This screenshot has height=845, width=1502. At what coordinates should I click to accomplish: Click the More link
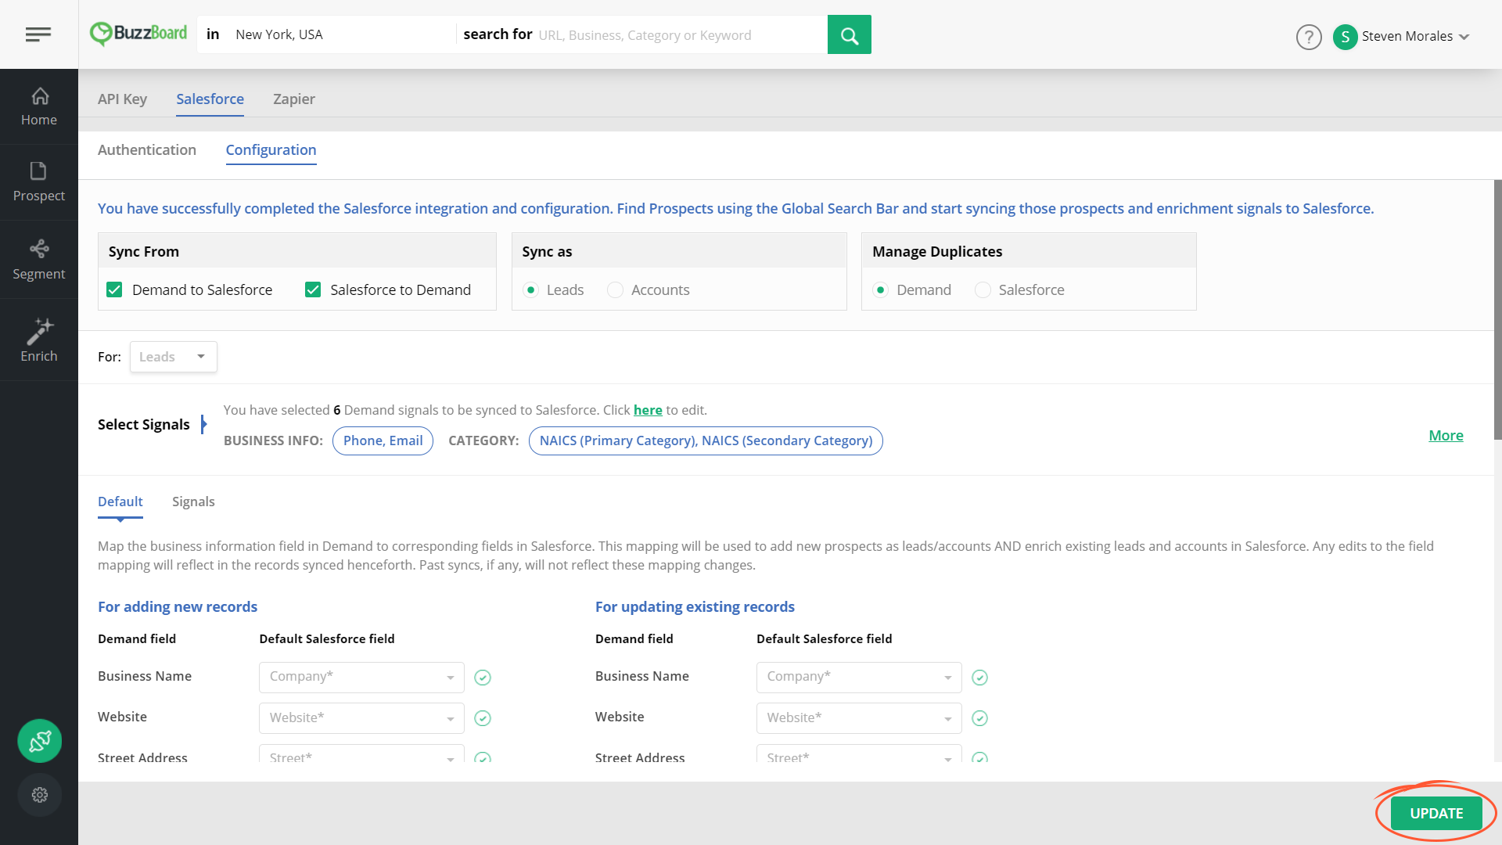pos(1446,436)
